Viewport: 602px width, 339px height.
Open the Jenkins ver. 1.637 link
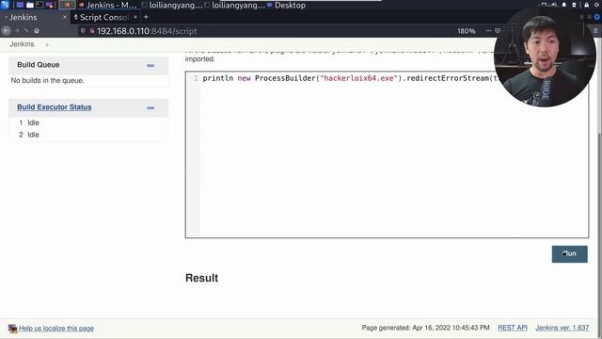coord(562,328)
